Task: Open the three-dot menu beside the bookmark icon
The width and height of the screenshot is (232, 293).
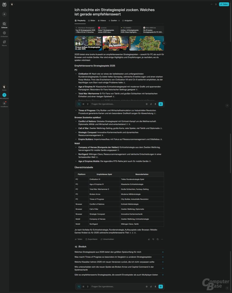Action: 211,4
